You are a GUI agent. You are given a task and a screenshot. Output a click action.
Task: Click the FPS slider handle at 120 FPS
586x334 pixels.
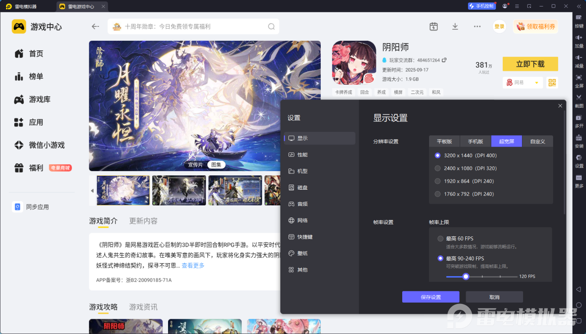466,277
